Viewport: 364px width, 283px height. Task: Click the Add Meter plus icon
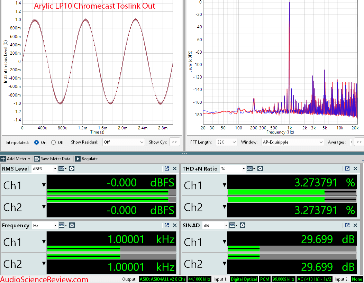click(3, 159)
